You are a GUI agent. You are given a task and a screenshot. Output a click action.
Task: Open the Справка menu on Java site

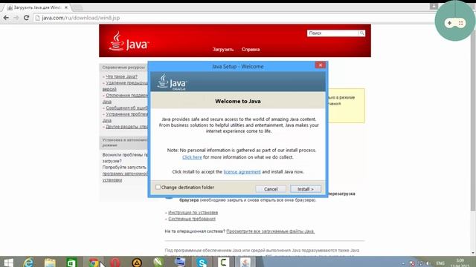click(251, 50)
